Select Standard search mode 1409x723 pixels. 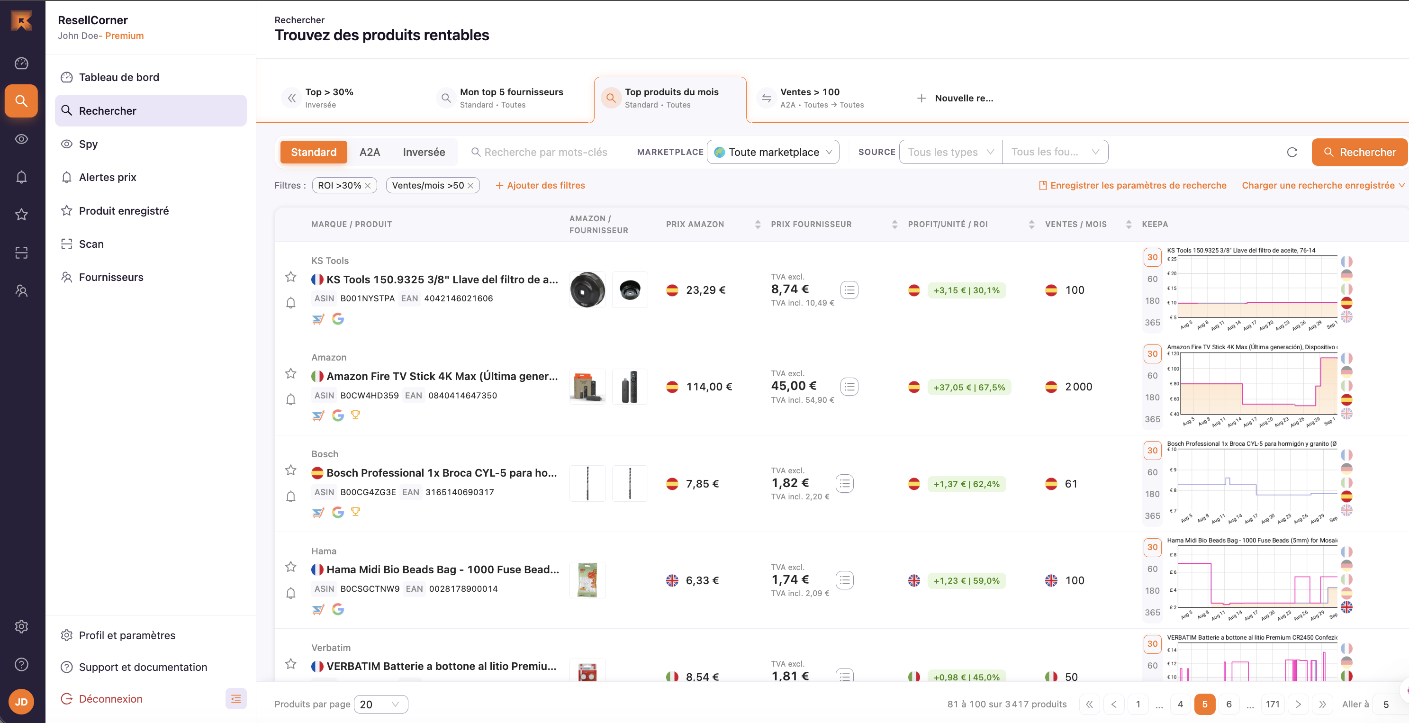(314, 152)
